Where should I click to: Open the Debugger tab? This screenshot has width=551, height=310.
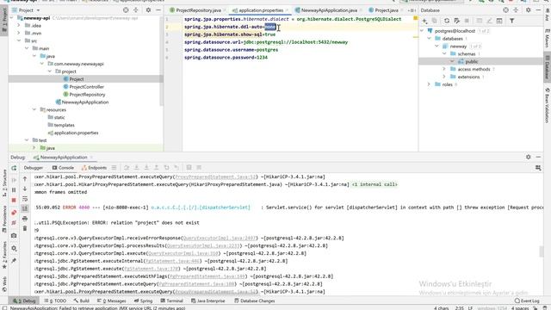pos(34,168)
